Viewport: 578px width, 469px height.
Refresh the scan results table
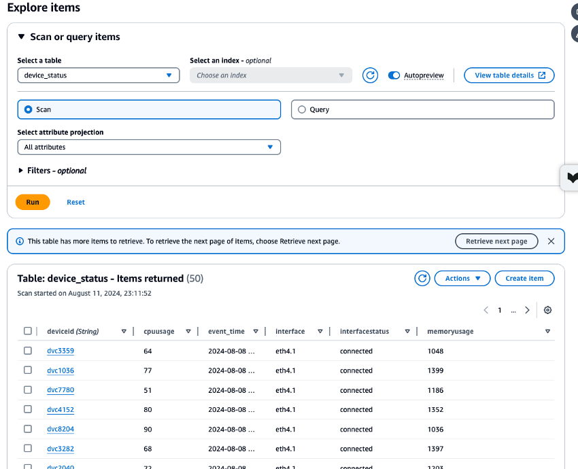422,278
